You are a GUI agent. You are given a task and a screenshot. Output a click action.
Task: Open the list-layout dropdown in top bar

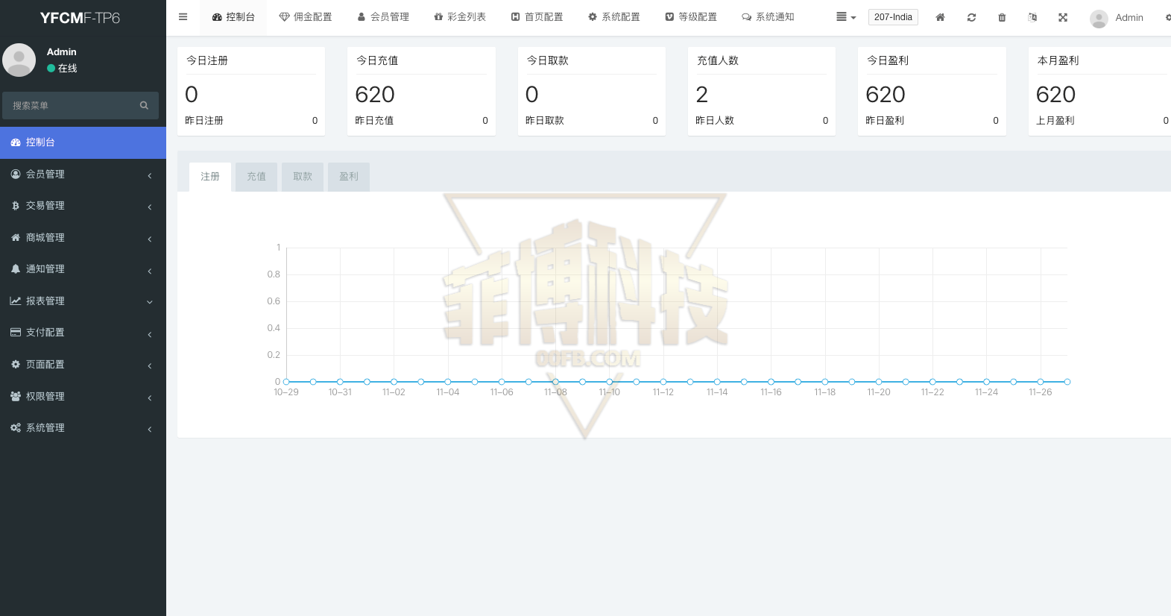846,17
